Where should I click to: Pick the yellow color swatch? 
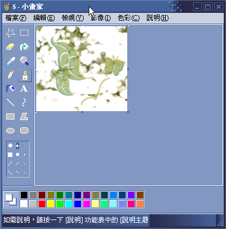(51, 204)
